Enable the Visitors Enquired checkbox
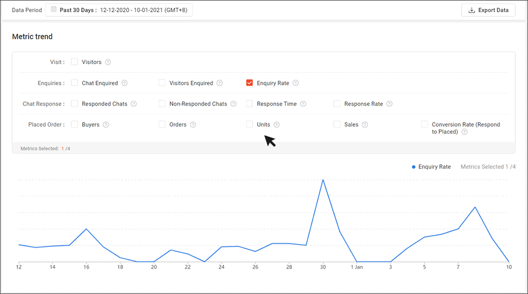 [162, 82]
